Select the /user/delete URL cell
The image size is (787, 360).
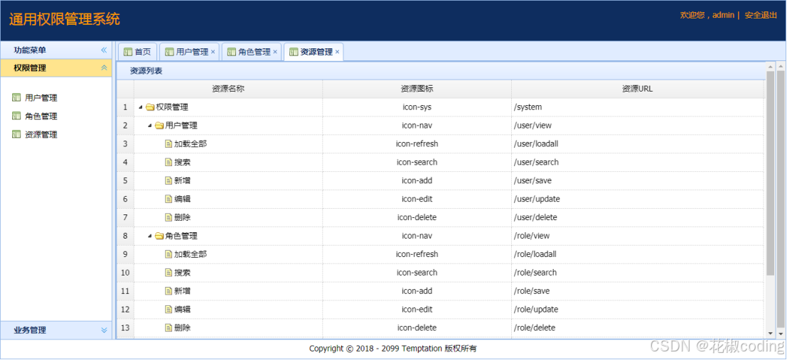638,217
